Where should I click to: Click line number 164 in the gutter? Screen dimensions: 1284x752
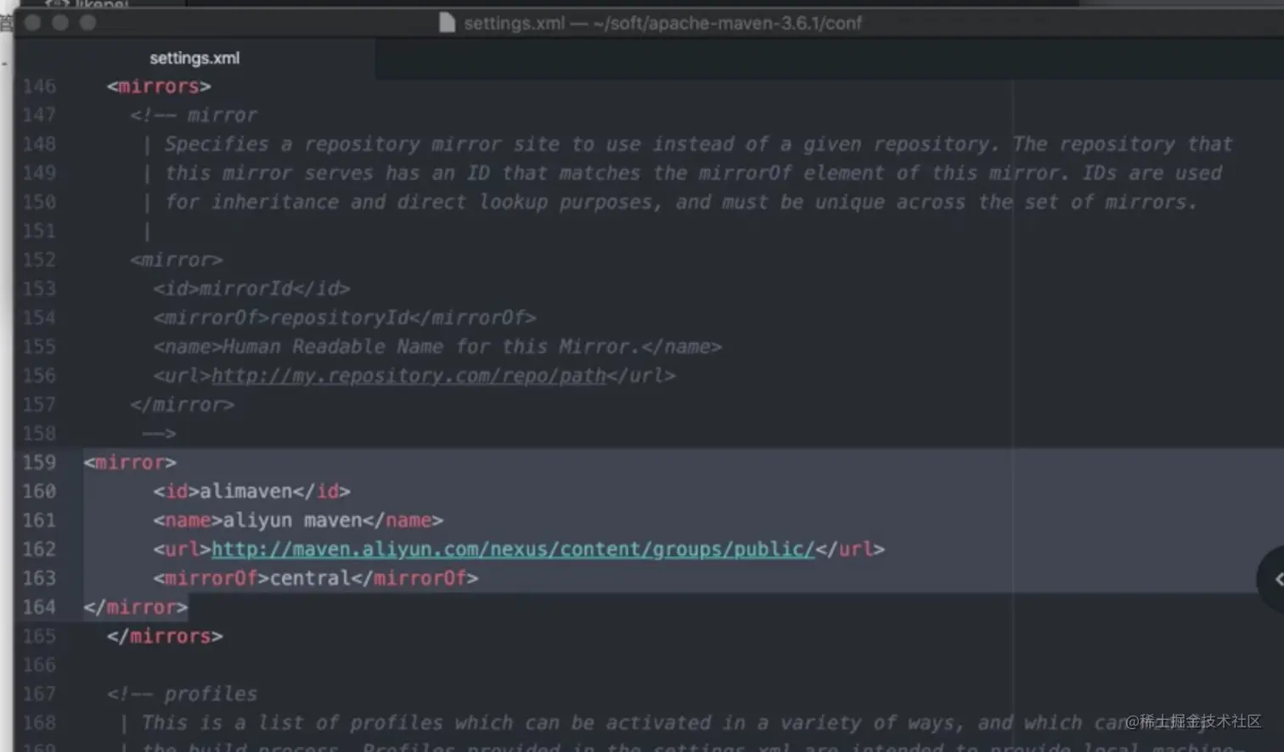[39, 607]
